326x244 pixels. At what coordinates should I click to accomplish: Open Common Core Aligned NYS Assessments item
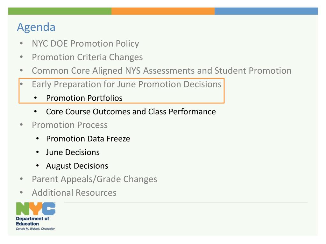pos(161,71)
